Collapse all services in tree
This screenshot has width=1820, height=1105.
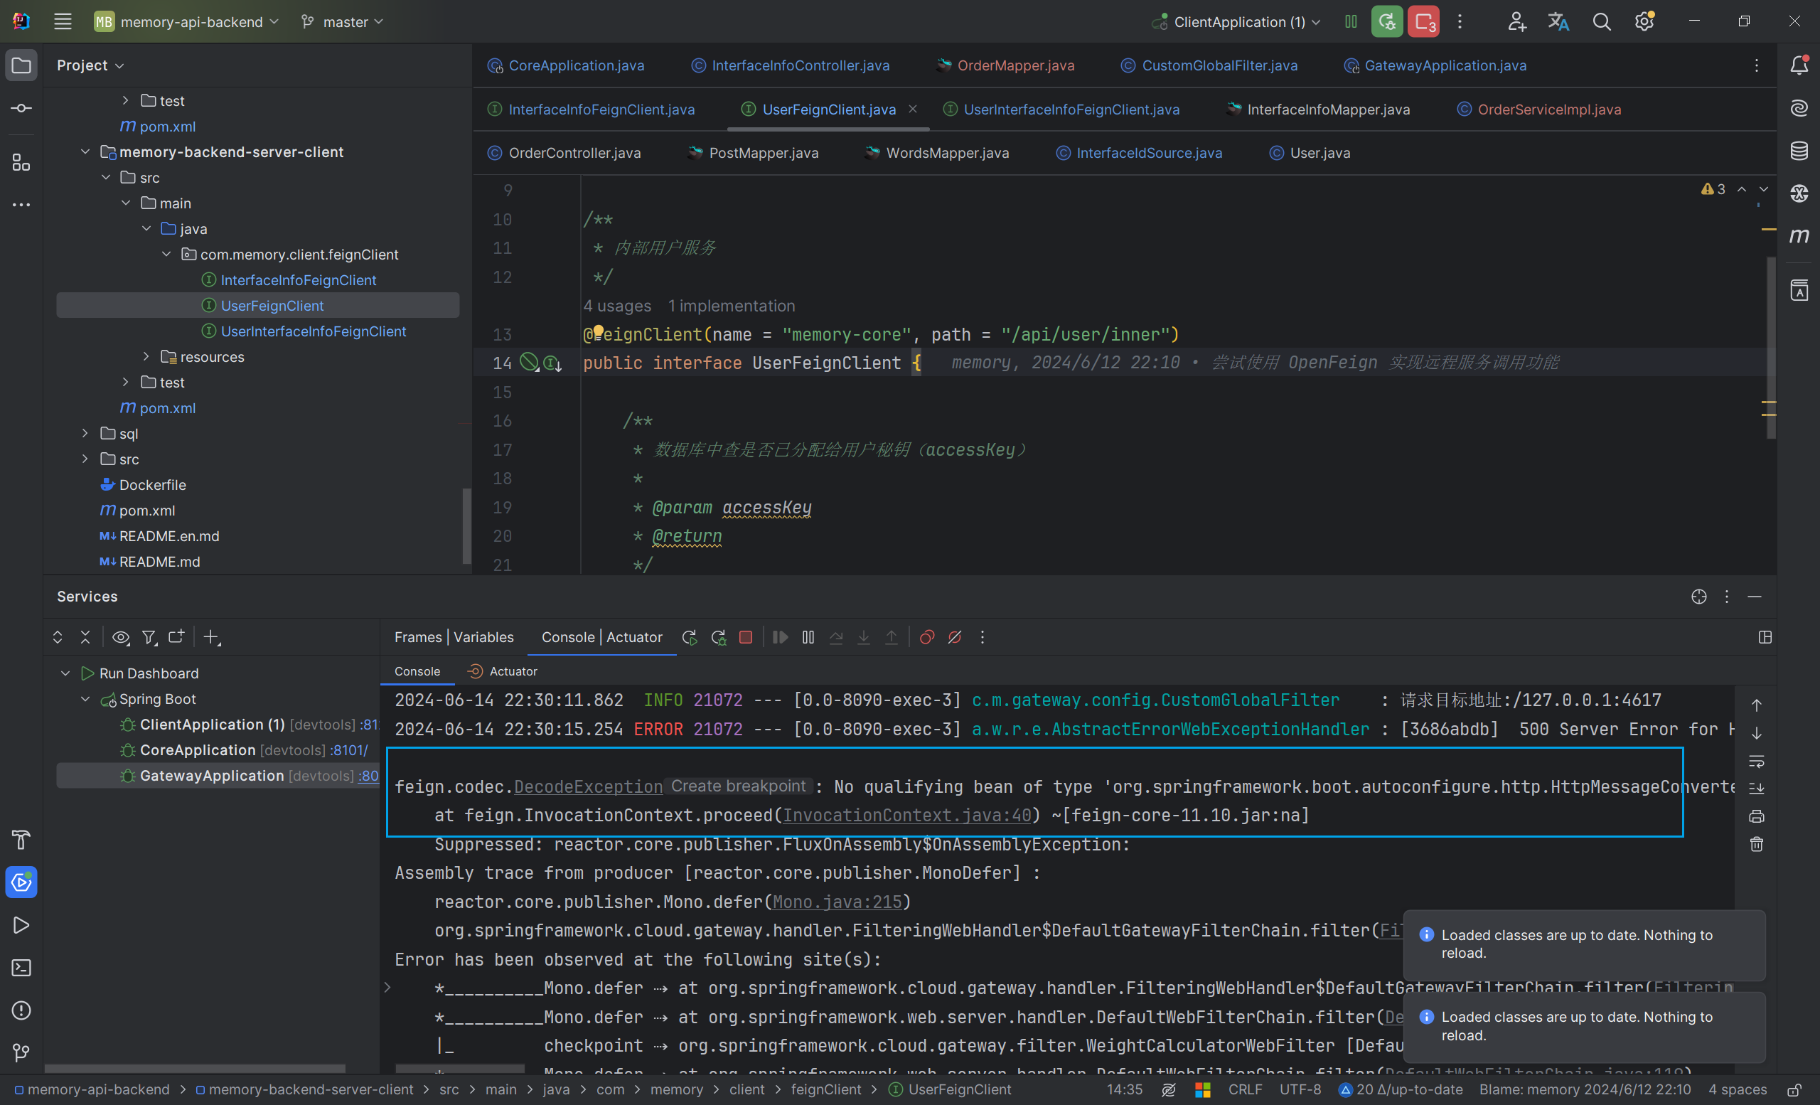pos(85,637)
